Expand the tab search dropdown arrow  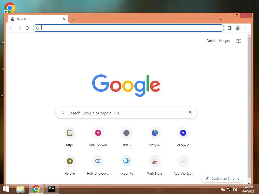[x=221, y=19]
